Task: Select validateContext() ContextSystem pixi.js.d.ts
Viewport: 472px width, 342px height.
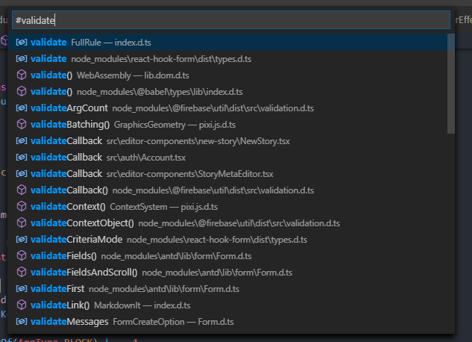Action: [227, 206]
